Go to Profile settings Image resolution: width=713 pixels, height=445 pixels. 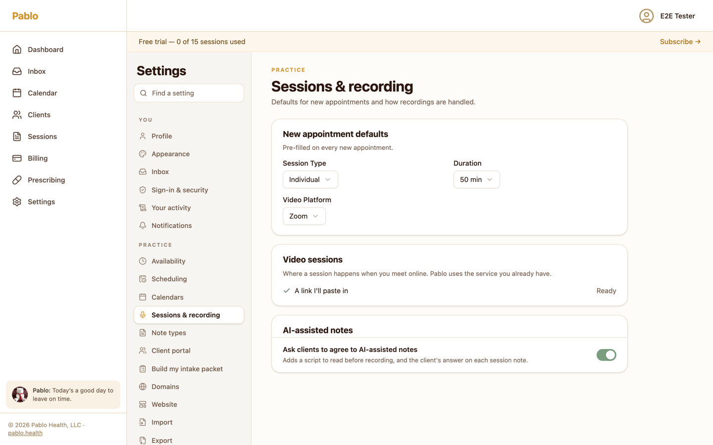(189, 136)
